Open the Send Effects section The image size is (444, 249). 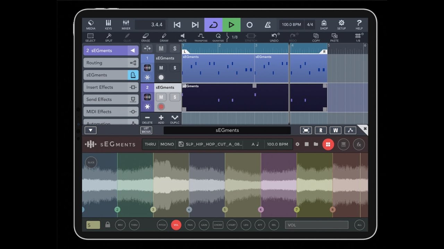click(x=111, y=99)
